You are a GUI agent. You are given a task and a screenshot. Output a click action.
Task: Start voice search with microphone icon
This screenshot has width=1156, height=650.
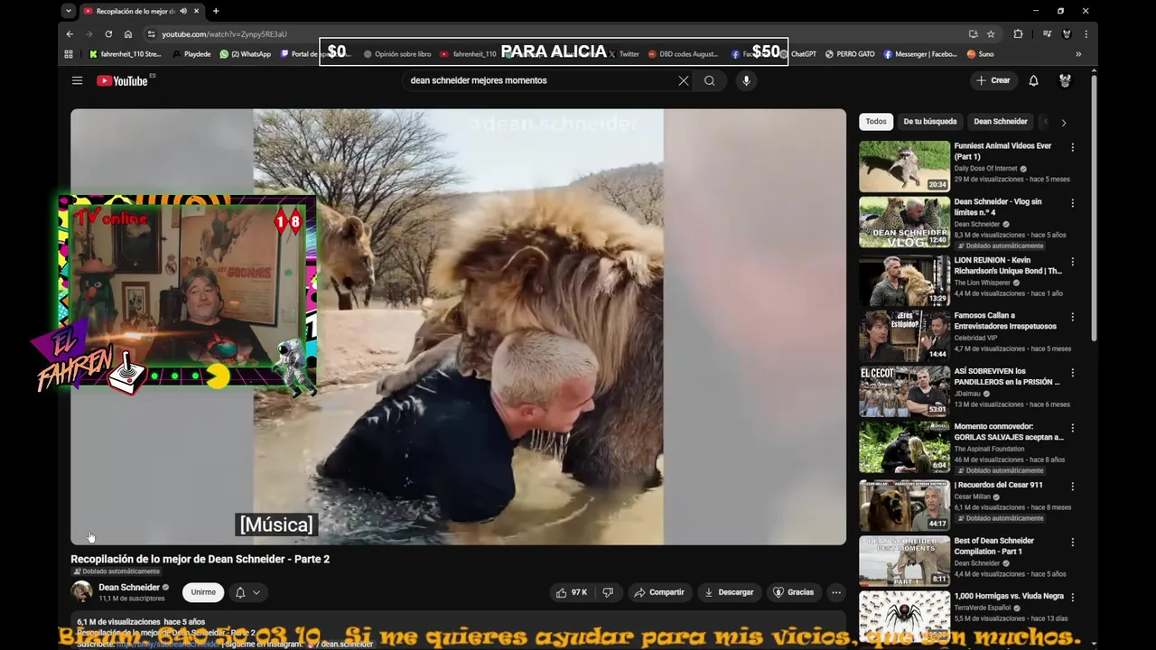click(746, 80)
